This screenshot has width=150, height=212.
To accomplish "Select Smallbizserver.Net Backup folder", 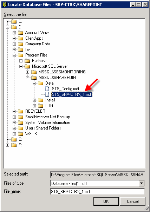I will click(x=48, y=117).
